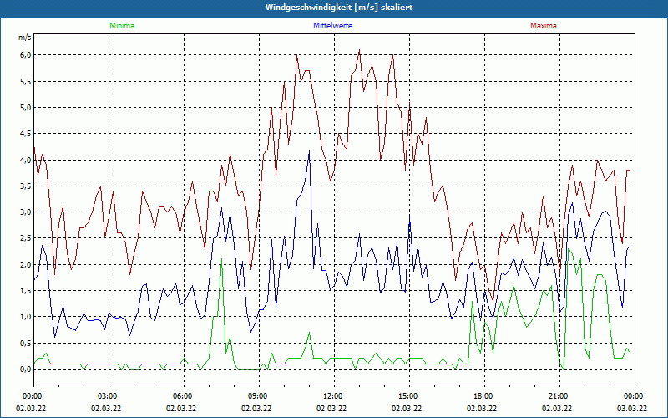This screenshot has width=668, height=418.
Task: Click the 0,0 y-axis value
Action: point(26,370)
